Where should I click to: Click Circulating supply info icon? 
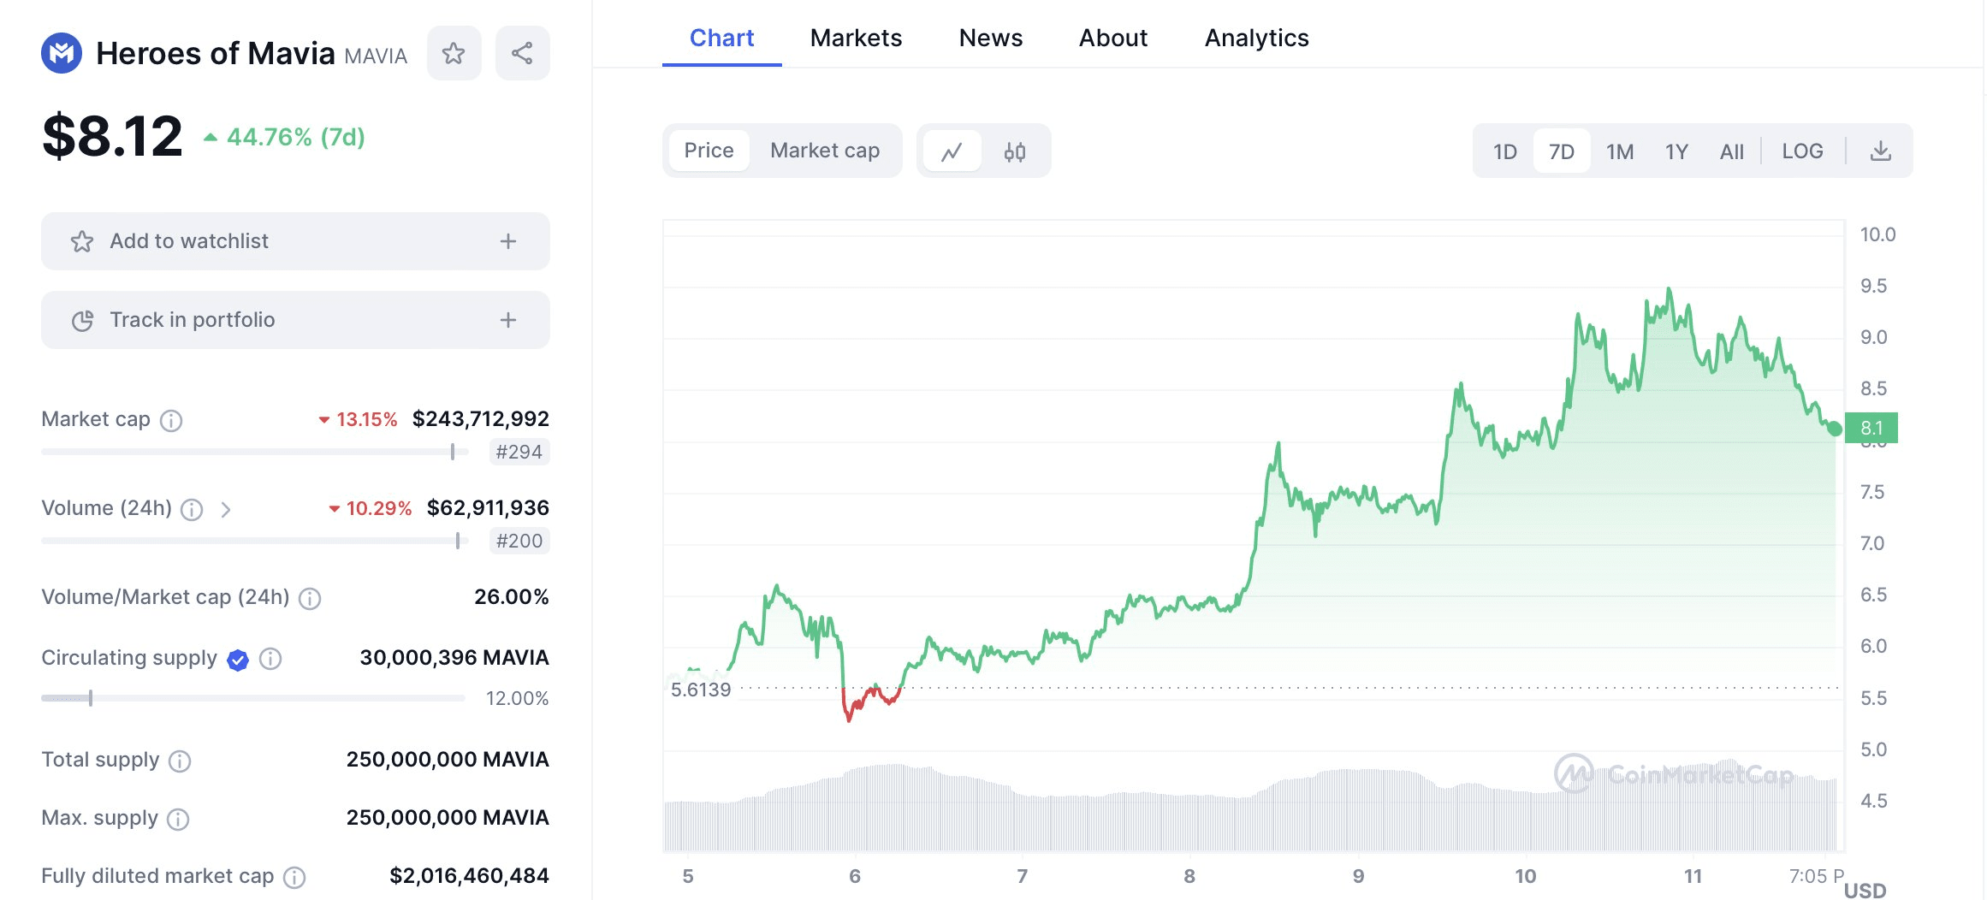pos(270,659)
